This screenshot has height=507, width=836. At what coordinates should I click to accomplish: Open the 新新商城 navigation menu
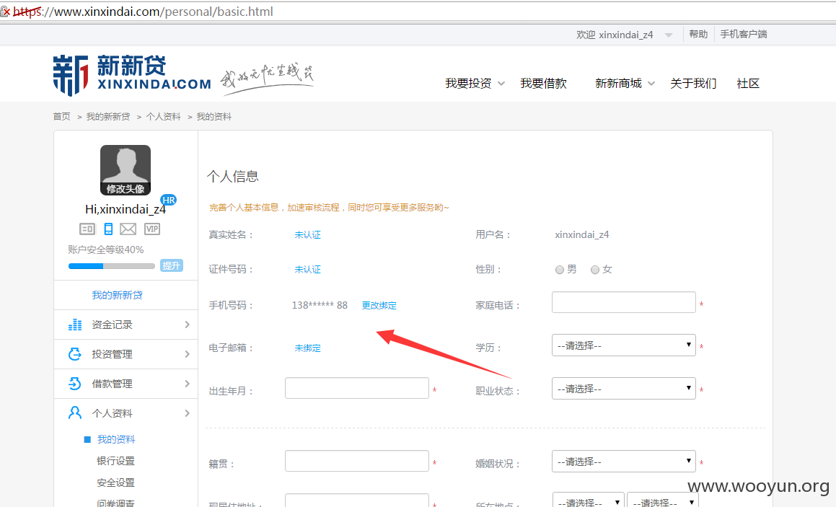[x=625, y=84]
